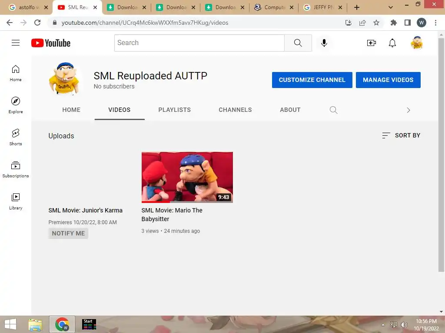
Task: Show hidden system tray icons
Action: point(383,325)
